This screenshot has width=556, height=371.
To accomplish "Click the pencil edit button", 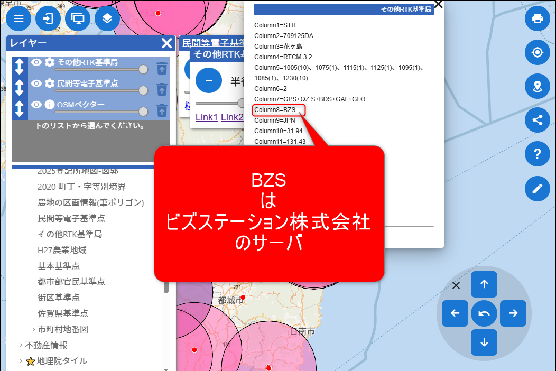I will (x=538, y=188).
